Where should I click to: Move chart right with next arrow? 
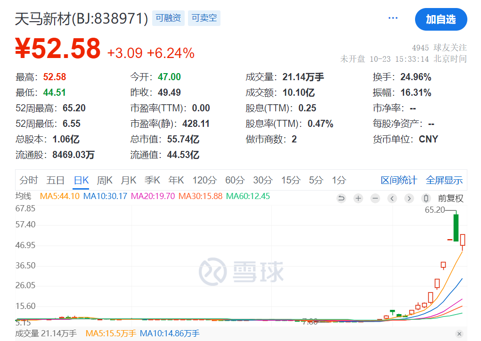pyautogui.click(x=409, y=199)
